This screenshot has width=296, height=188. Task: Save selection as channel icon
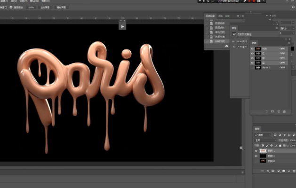pyautogui.click(x=272, y=111)
